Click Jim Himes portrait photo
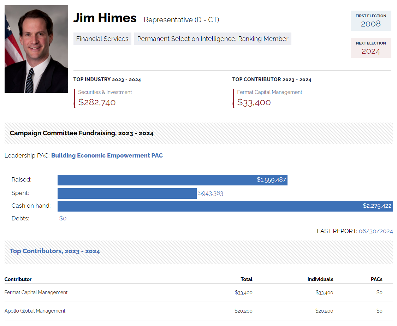The height and width of the screenshot is (326, 397). (36, 49)
